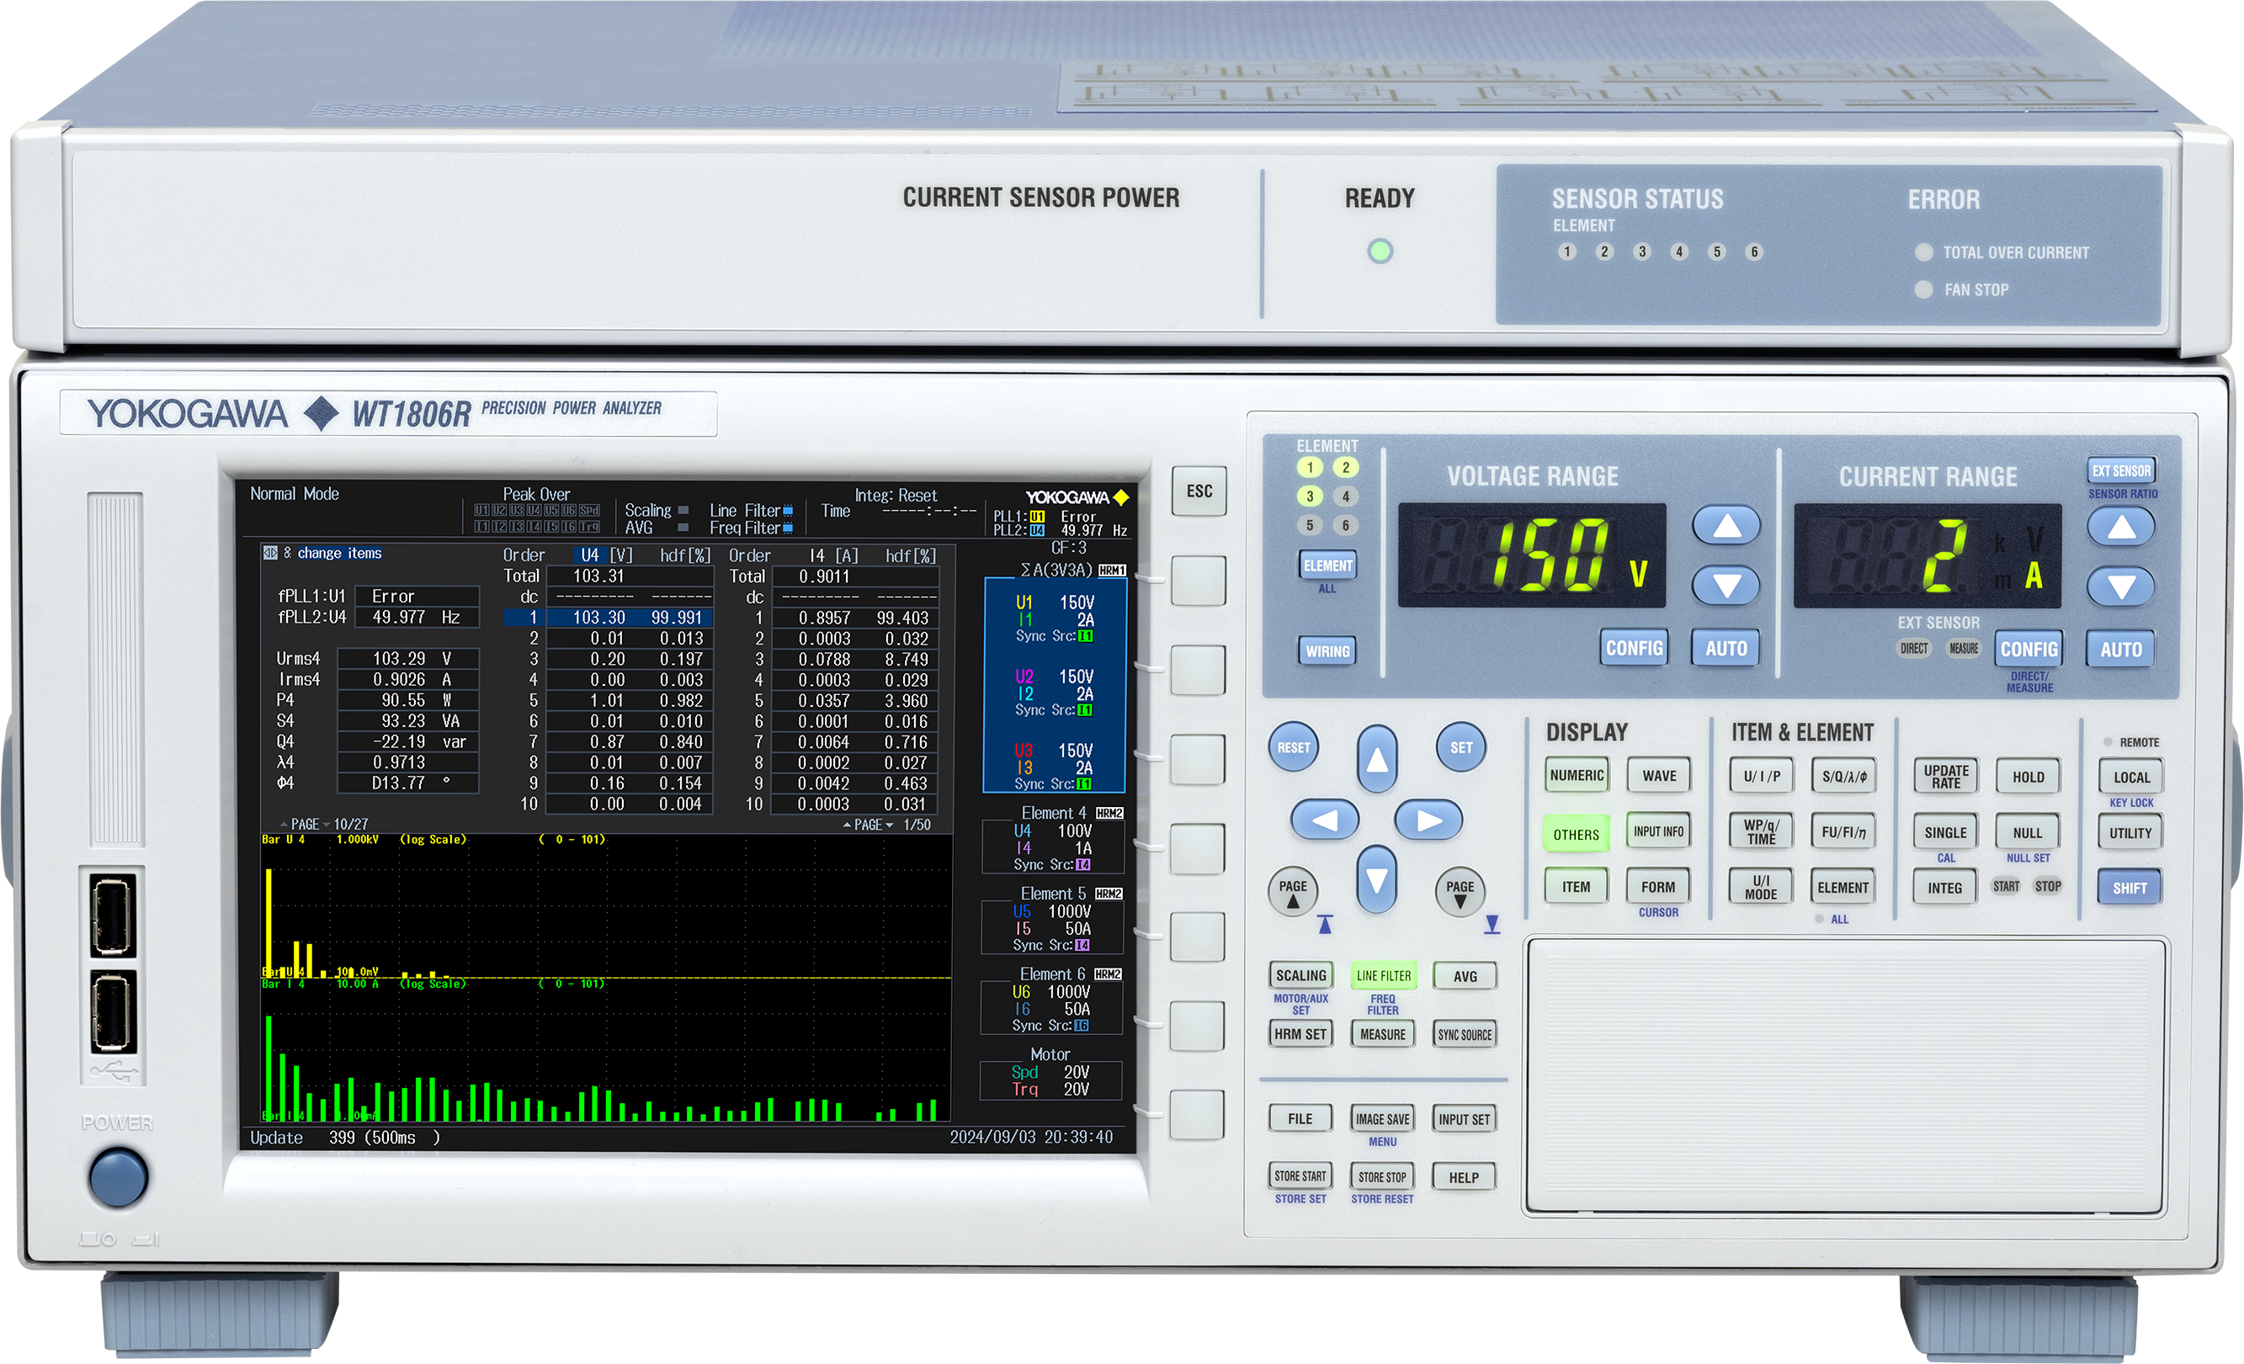Activate the blue SHIFT key
This screenshot has width=2244, height=1364.
[x=2130, y=889]
